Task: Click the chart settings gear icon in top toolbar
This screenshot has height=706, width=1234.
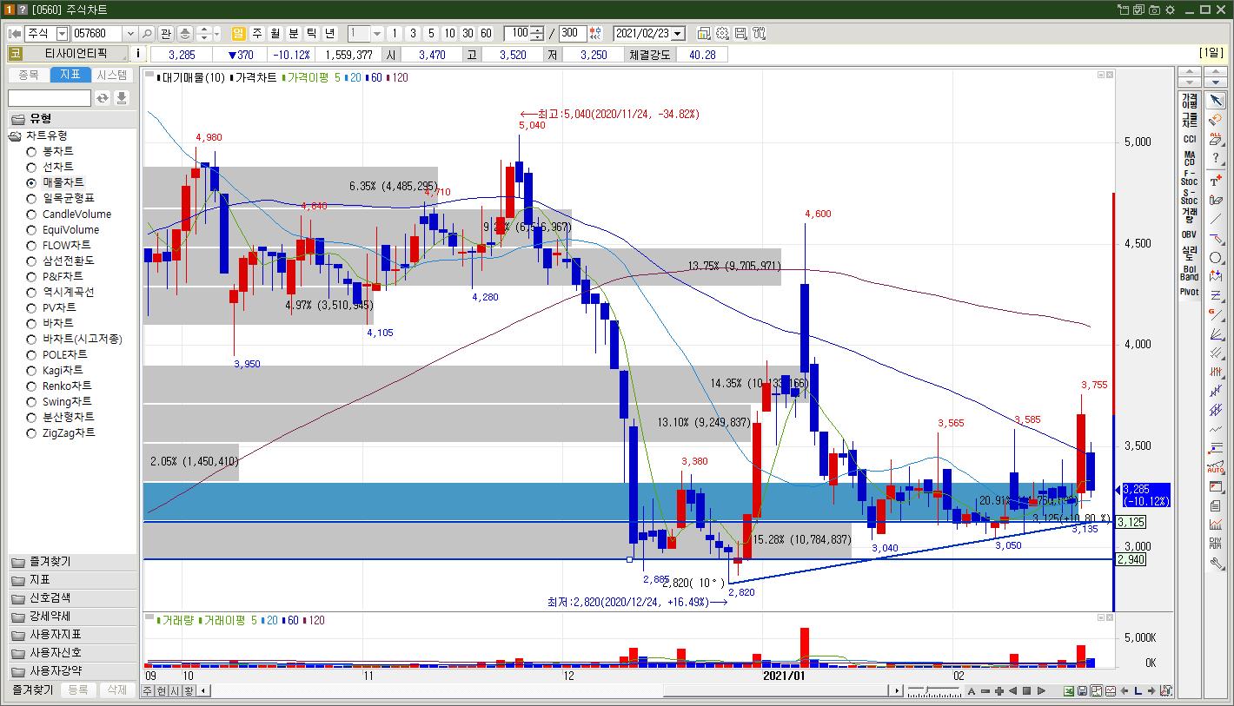Action: click(x=722, y=33)
